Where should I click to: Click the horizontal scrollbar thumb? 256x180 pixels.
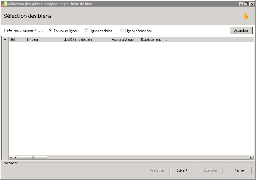[x=32, y=157]
